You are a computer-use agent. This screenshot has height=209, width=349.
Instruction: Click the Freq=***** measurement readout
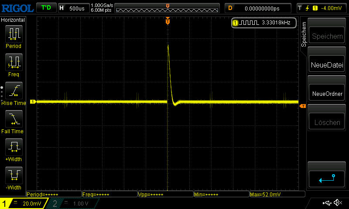(x=110, y=194)
